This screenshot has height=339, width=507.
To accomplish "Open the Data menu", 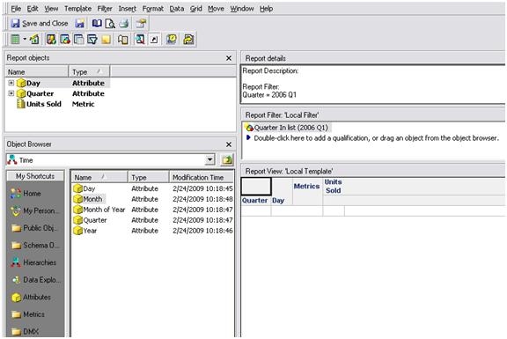I will tap(177, 9).
